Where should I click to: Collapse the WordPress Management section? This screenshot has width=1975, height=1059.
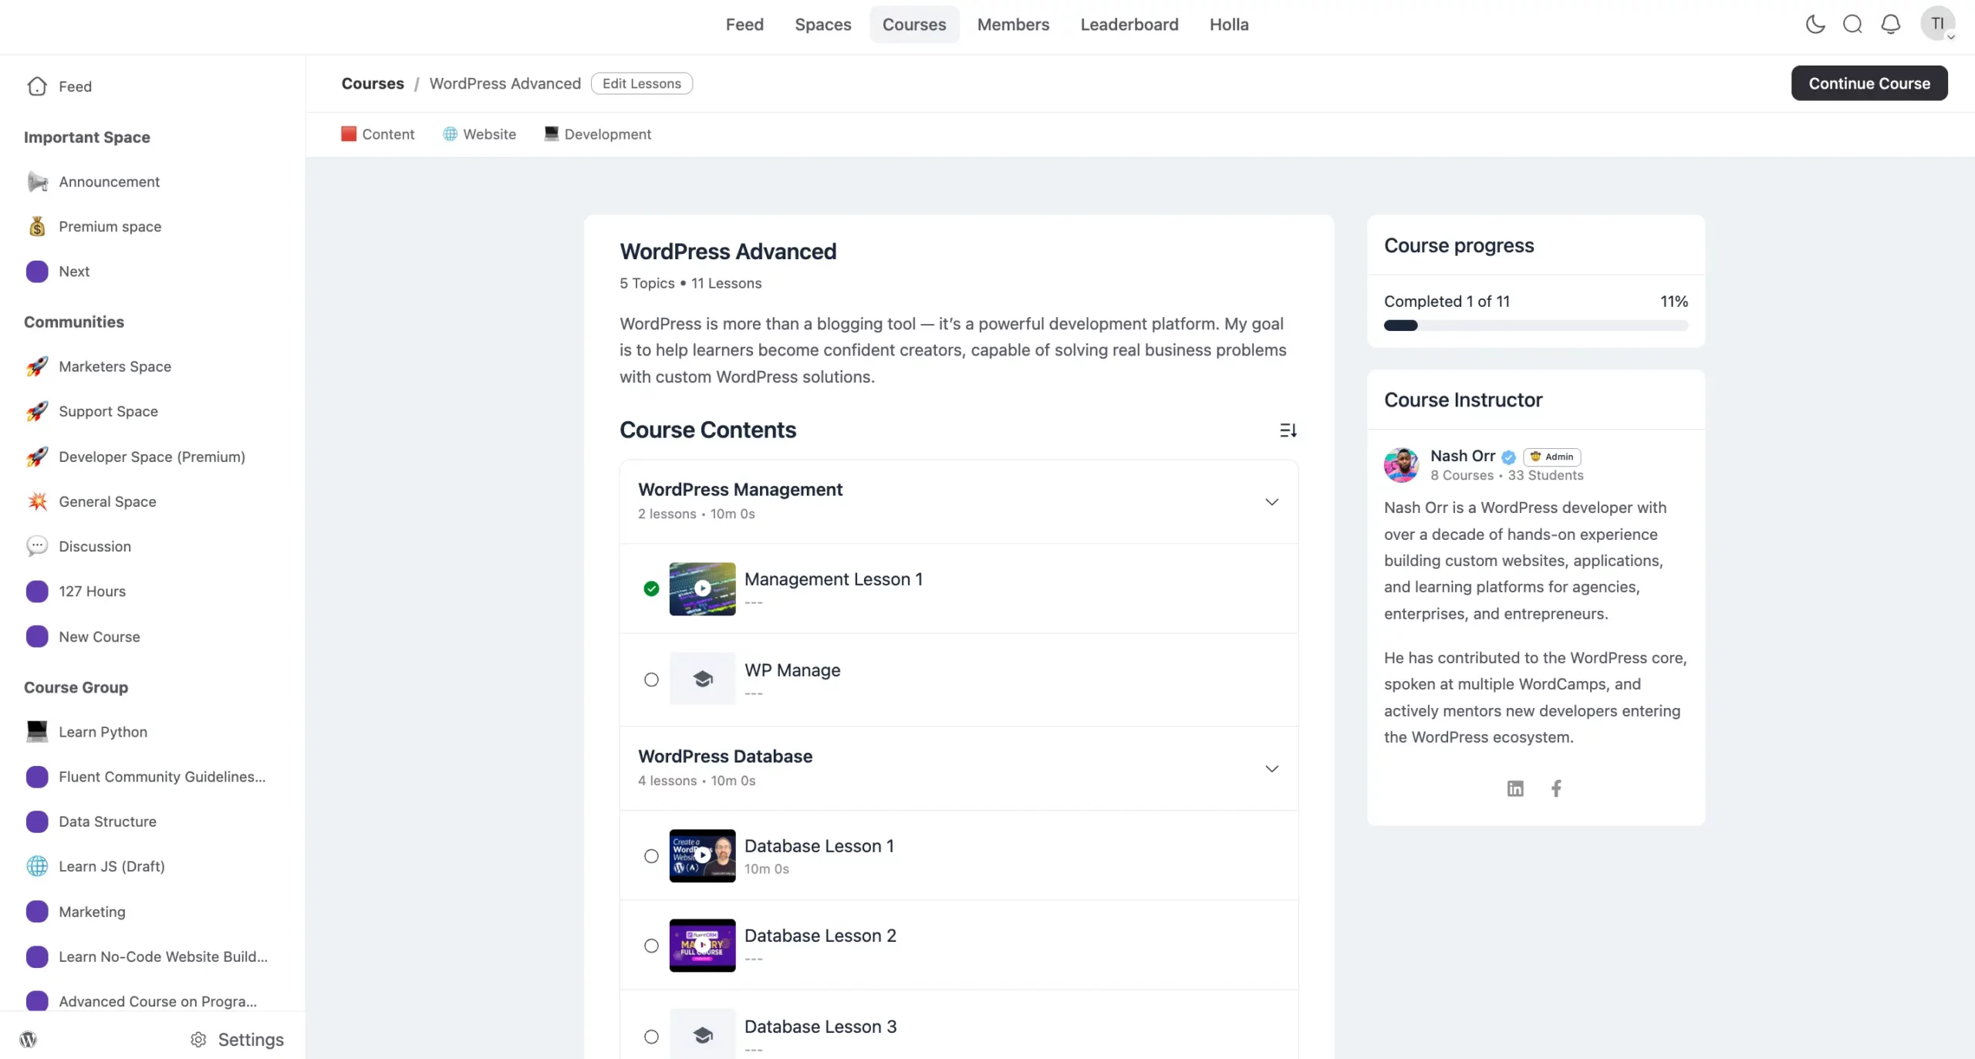(1271, 501)
